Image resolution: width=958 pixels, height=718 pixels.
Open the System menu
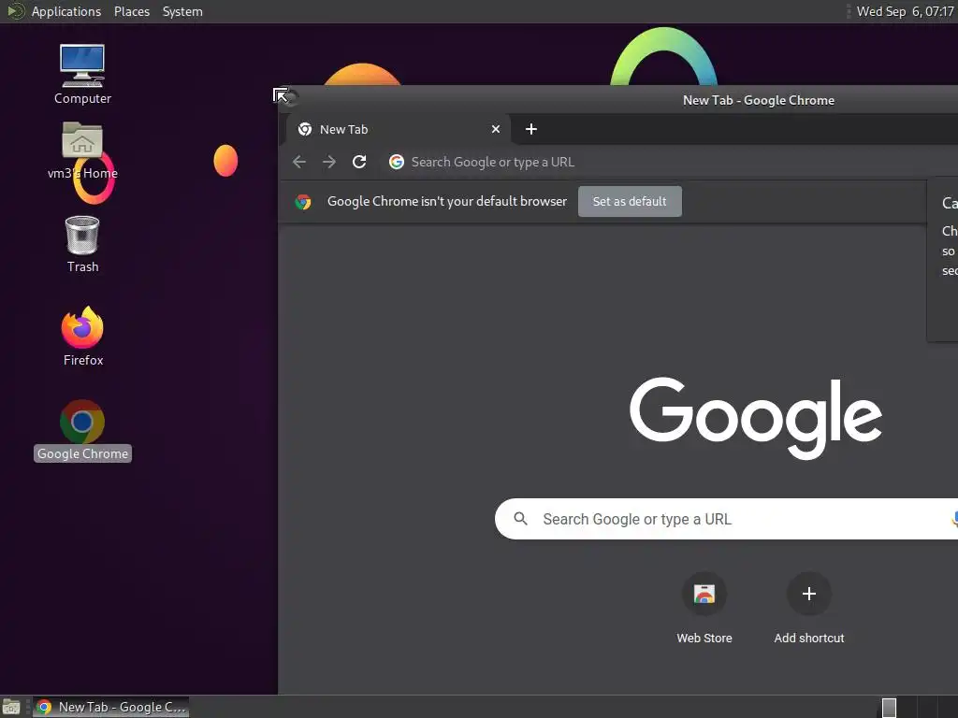(x=182, y=11)
